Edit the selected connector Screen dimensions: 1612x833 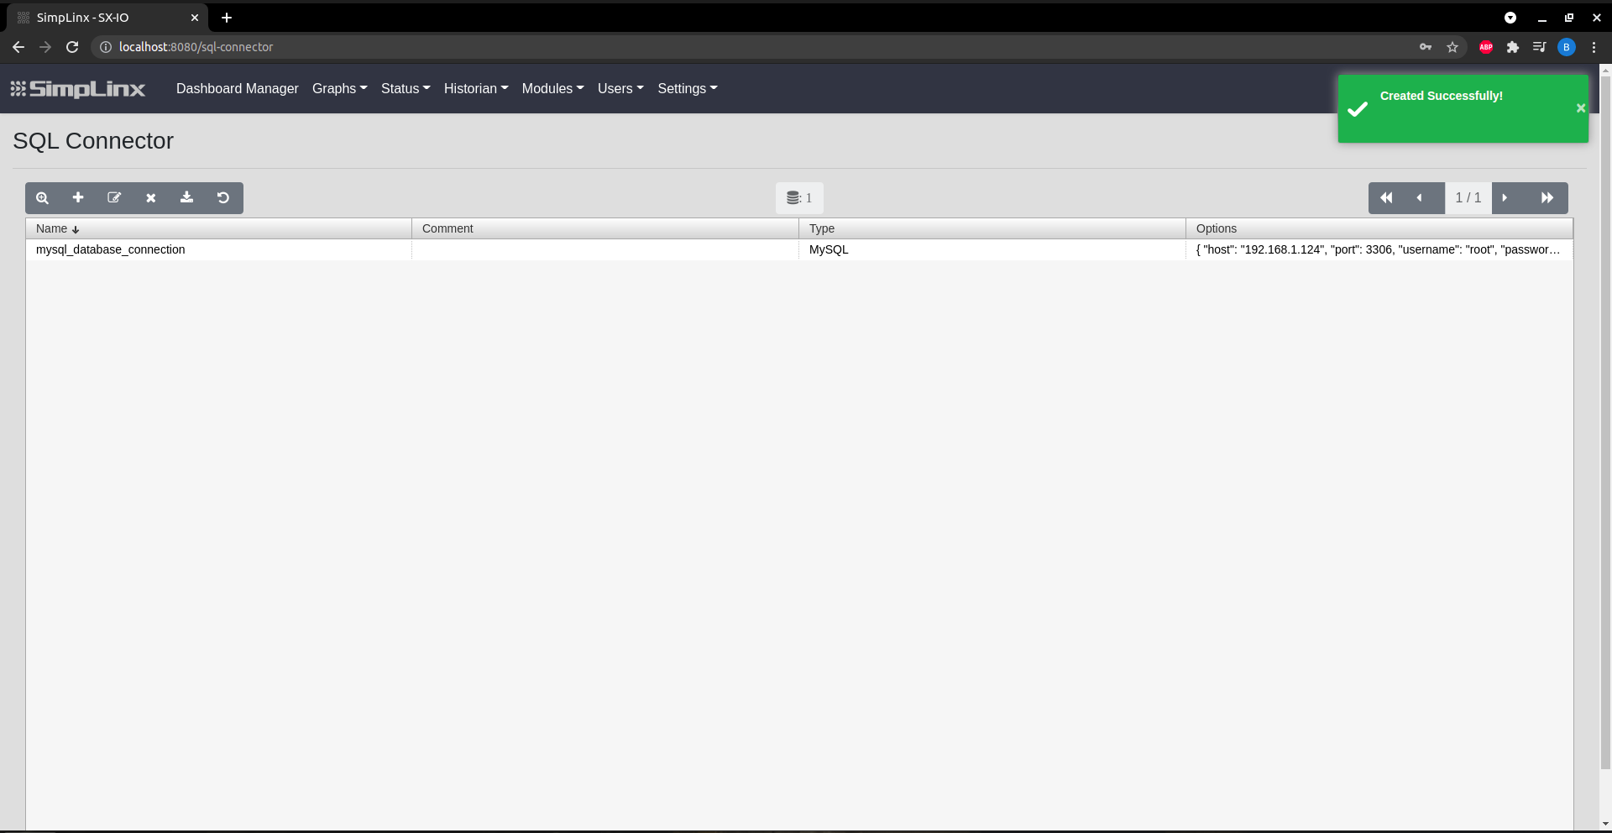[114, 197]
